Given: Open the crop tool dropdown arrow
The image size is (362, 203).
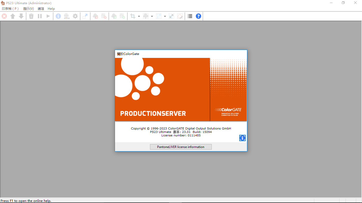Looking at the screenshot, I should (x=139, y=16).
